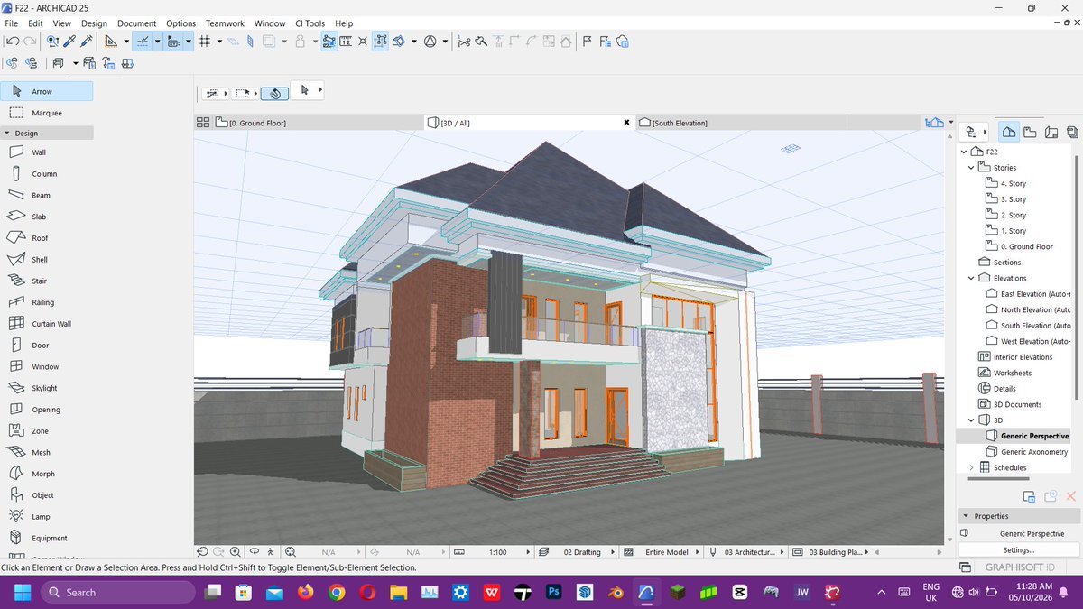Open the Document menu
Image resolution: width=1083 pixels, height=609 pixels.
pos(136,23)
